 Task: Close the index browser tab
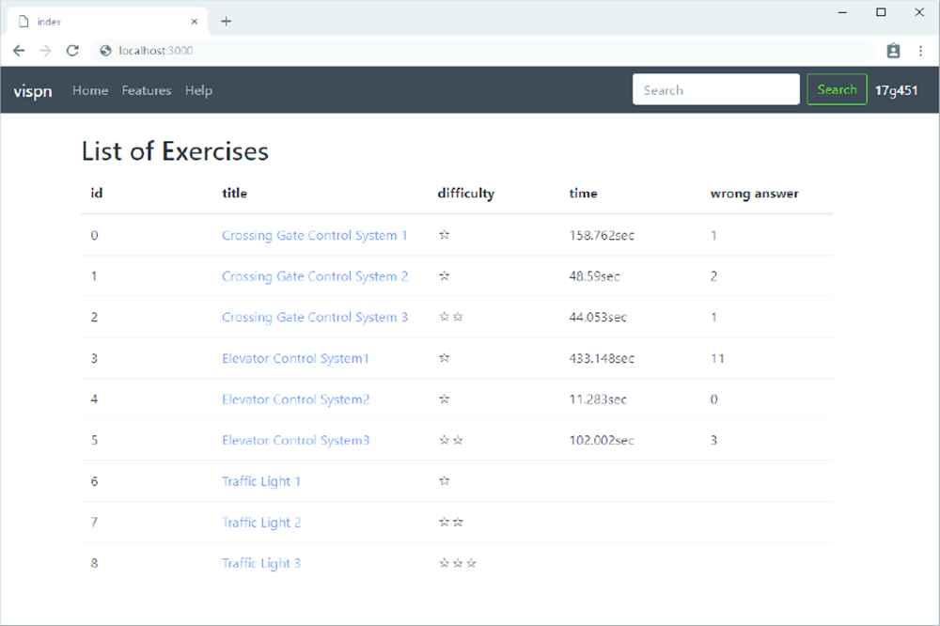tap(195, 22)
